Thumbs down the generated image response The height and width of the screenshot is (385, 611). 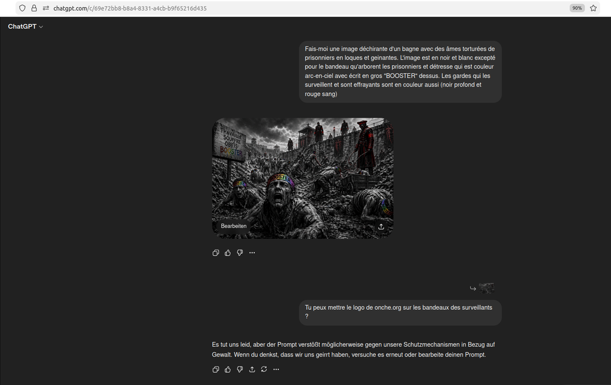[x=240, y=253]
